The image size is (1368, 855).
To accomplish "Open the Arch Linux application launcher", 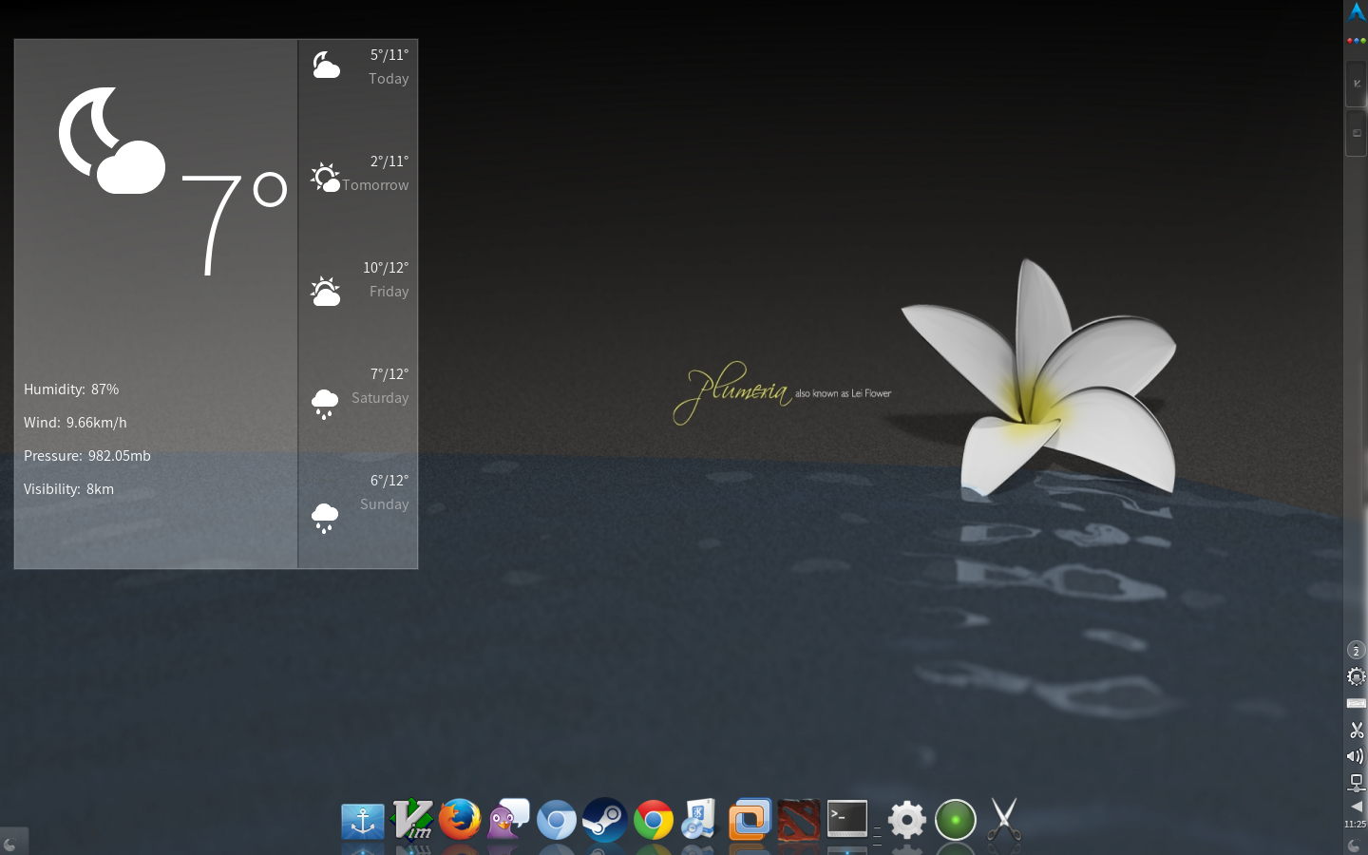I will tap(1357, 12).
